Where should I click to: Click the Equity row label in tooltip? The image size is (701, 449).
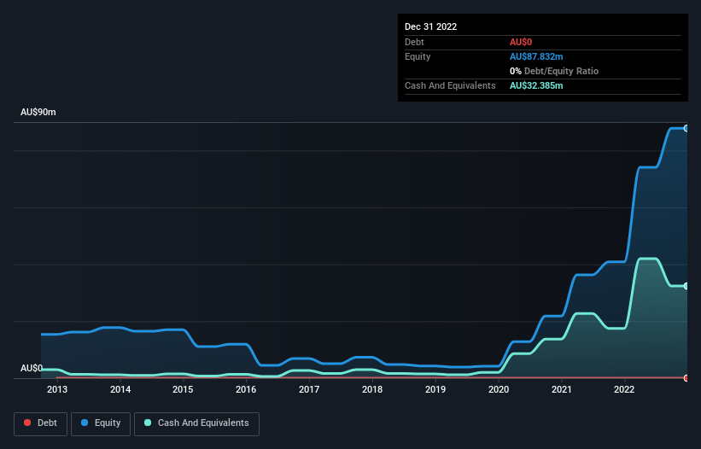pyautogui.click(x=418, y=56)
